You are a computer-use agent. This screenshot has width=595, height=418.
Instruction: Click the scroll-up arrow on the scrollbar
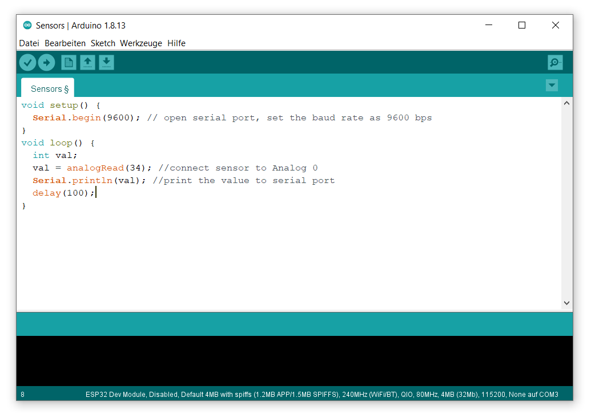(x=566, y=103)
